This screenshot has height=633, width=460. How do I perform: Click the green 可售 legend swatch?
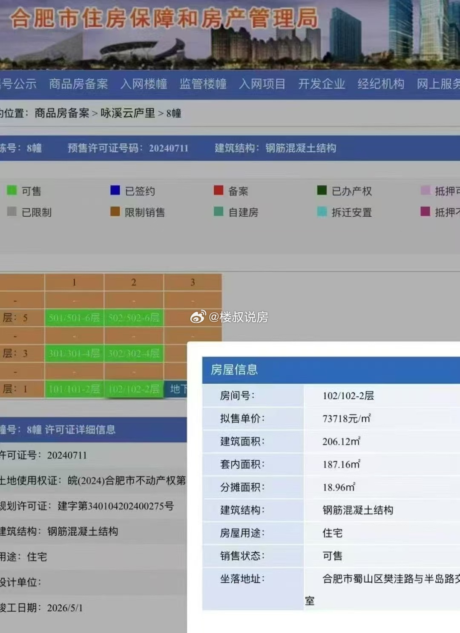12,190
